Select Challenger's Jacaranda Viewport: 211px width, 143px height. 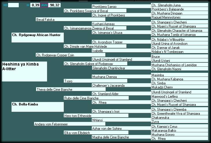point(122,85)
